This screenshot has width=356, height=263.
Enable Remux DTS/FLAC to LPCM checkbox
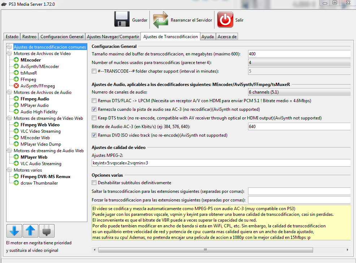(x=94, y=101)
